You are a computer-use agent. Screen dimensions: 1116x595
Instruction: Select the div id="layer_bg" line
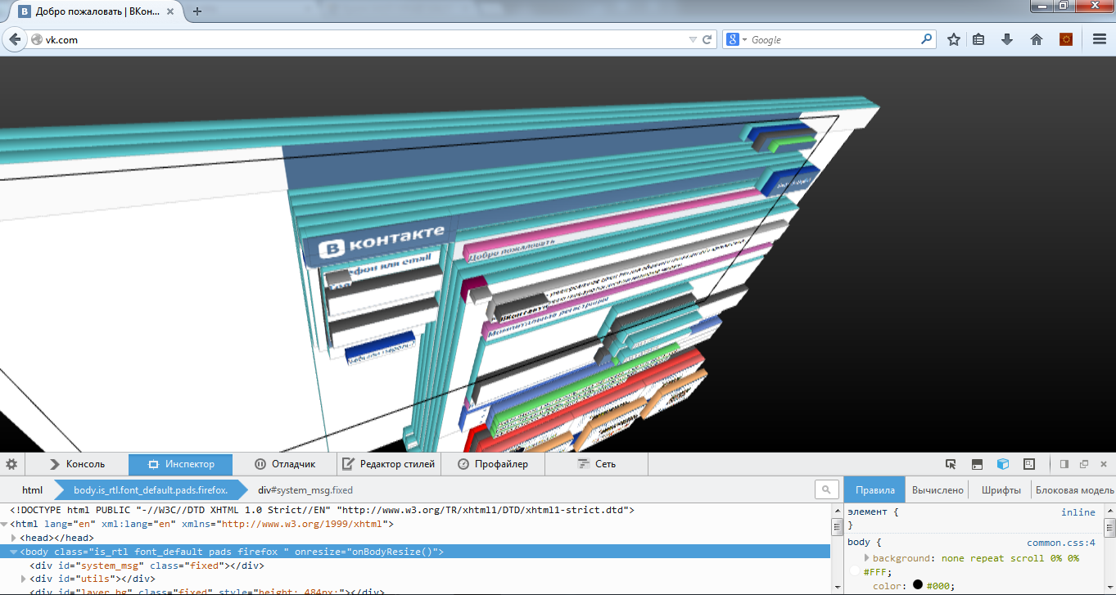[206, 591]
